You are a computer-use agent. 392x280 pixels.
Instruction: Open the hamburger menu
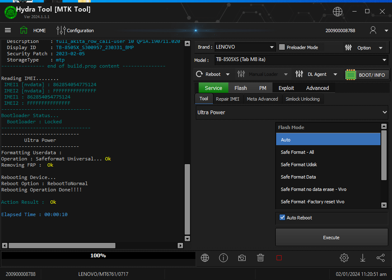(x=8, y=30)
